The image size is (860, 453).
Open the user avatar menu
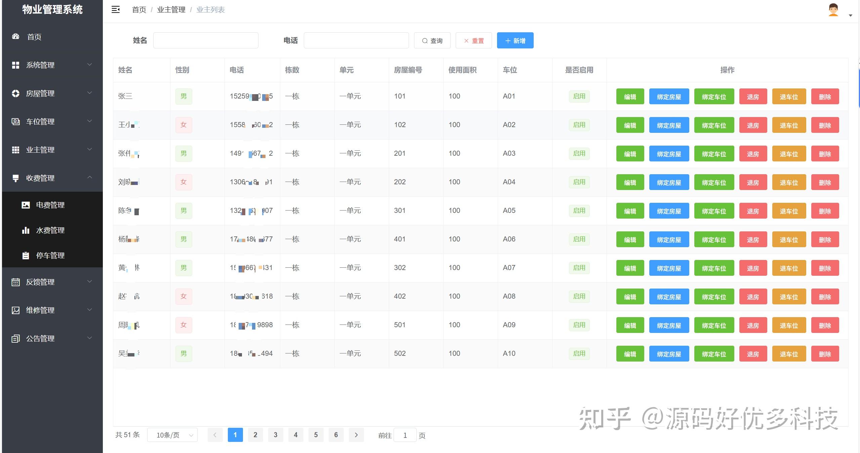(833, 10)
